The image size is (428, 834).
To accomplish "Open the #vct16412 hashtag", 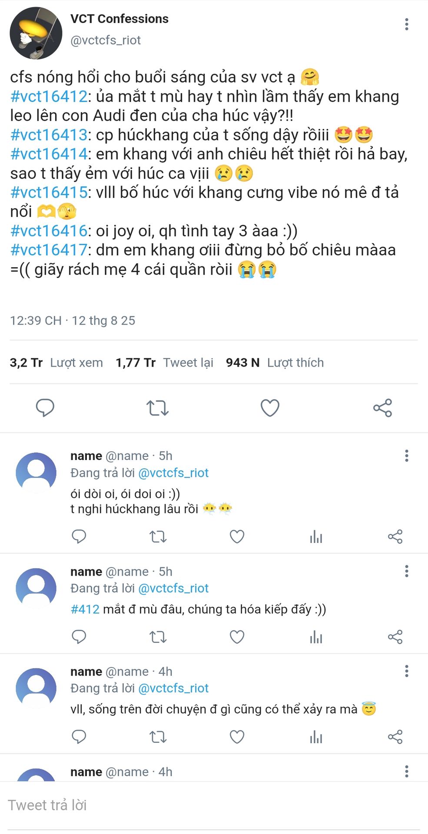I will point(49,96).
